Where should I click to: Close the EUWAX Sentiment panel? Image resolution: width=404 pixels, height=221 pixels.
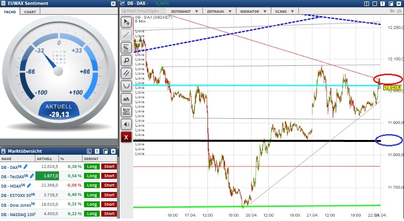[113, 3]
